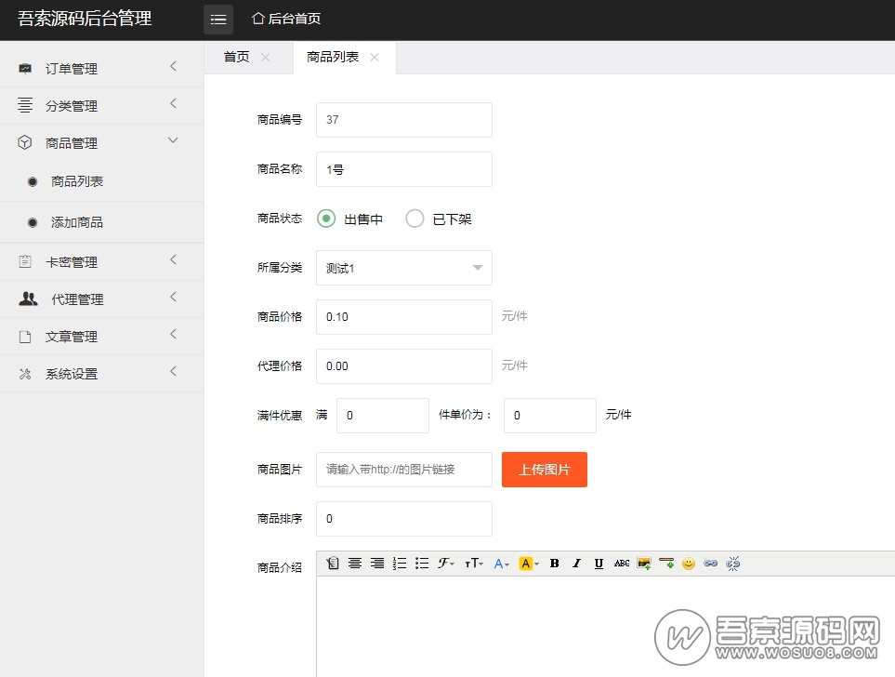Toggle the sidebar with the hamburger icon

click(x=218, y=20)
